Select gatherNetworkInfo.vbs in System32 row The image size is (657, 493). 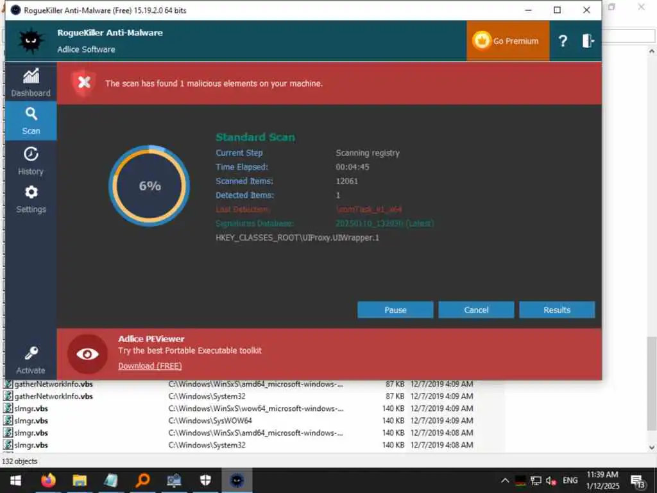pos(238,396)
